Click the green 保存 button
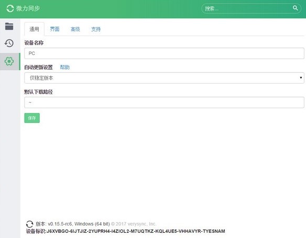306x238 pixels. [32, 118]
